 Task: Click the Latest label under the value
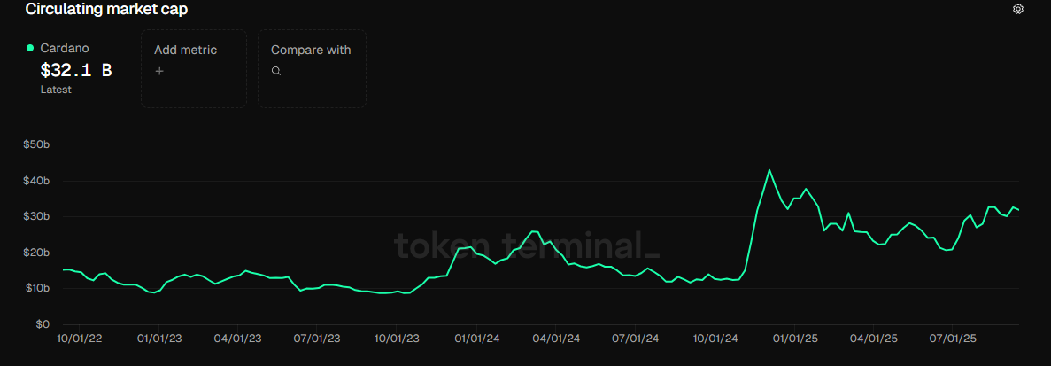[x=56, y=90]
